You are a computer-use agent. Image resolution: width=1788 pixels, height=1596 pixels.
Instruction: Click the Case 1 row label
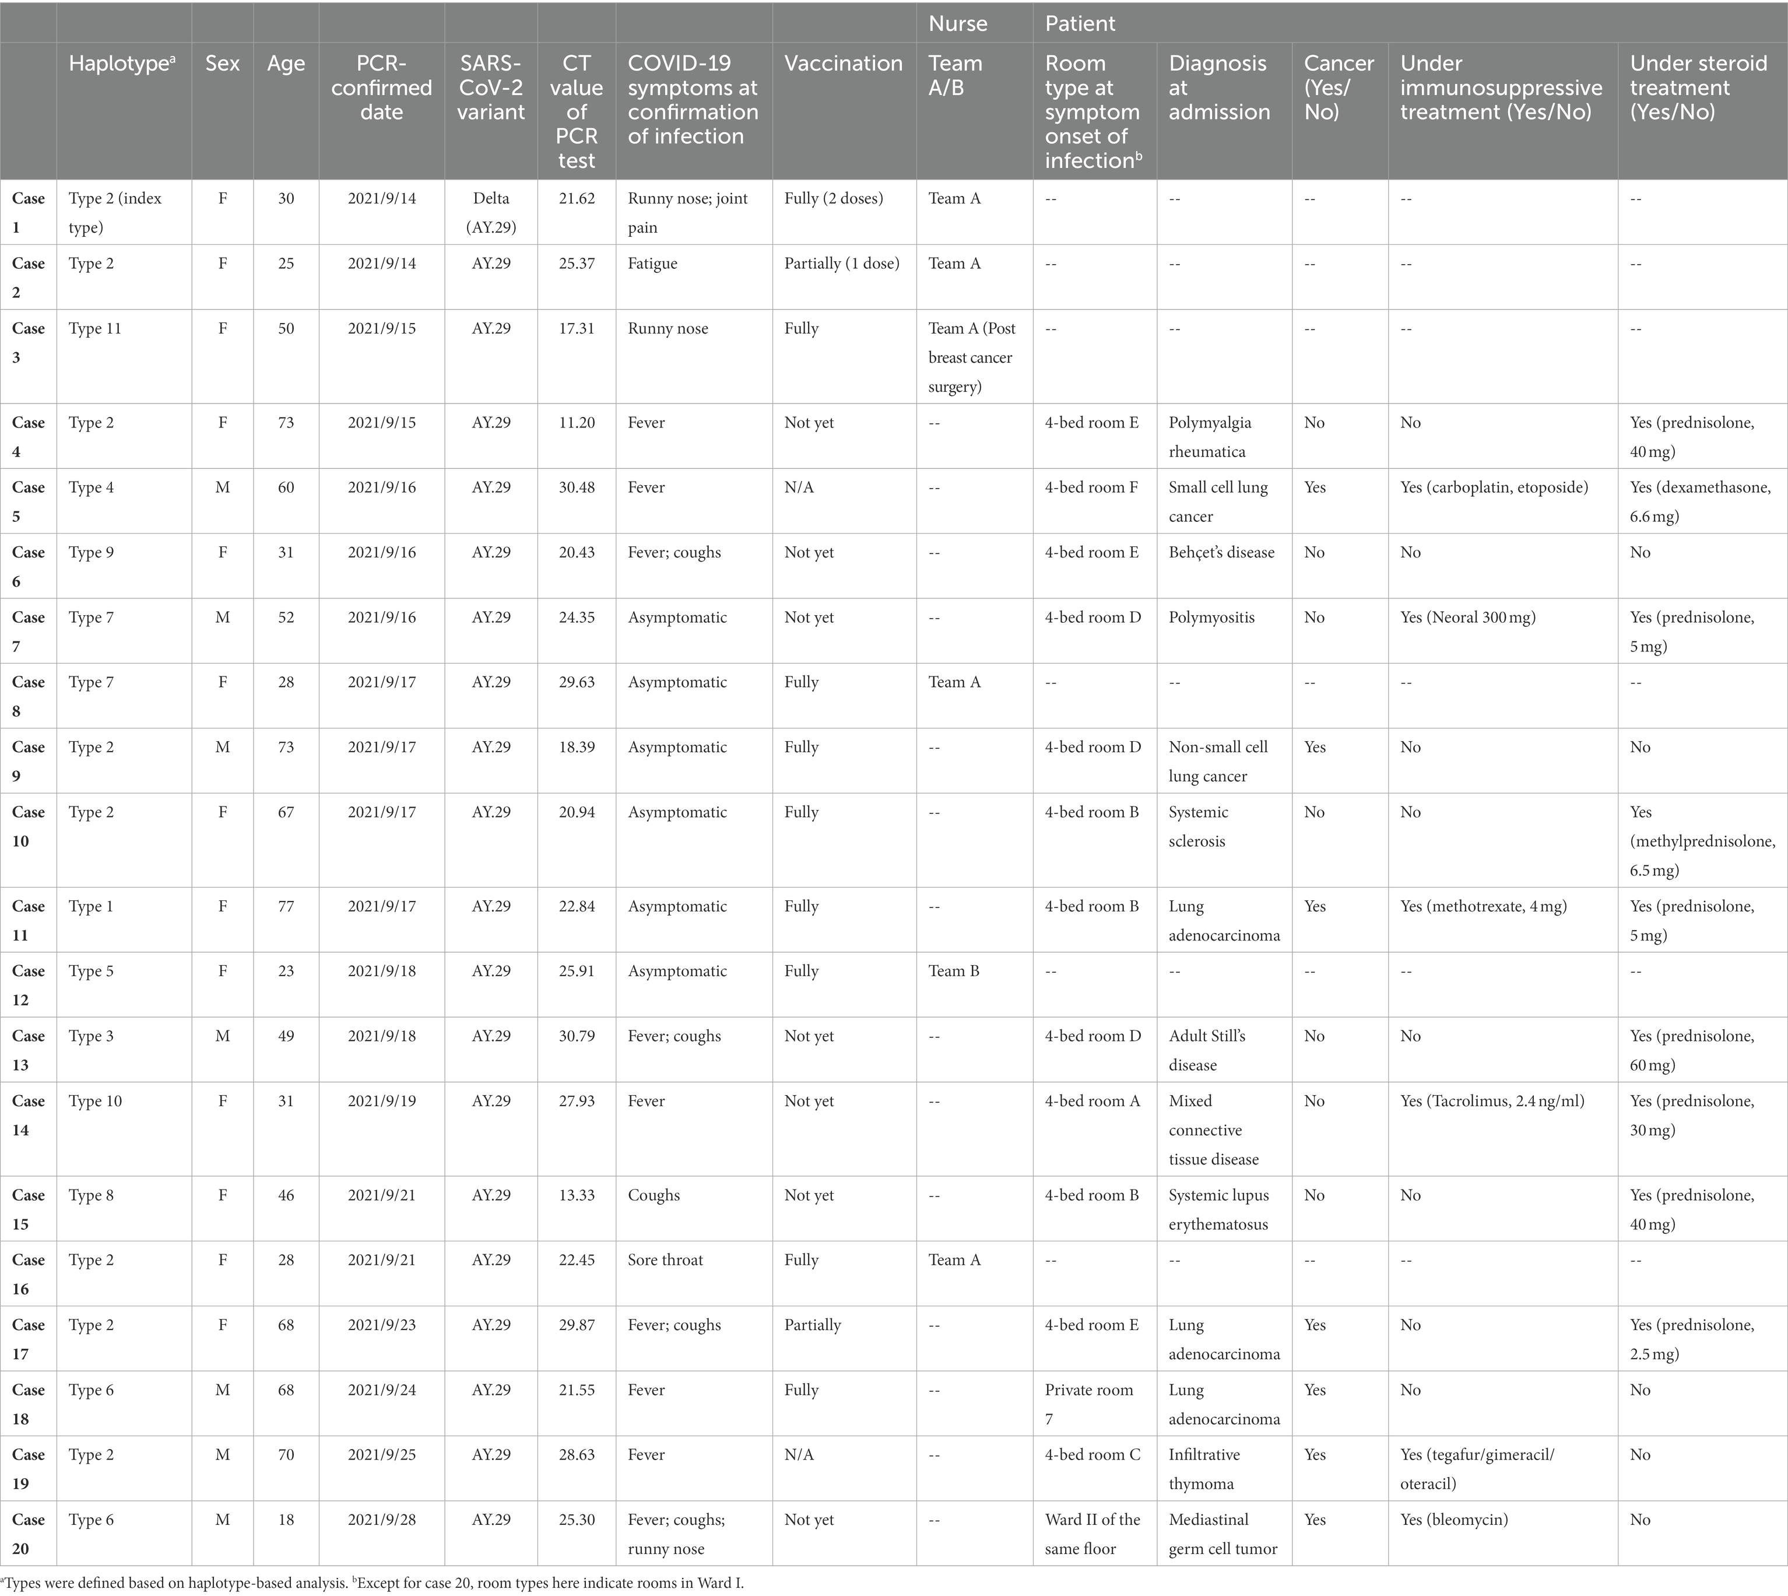[28, 213]
